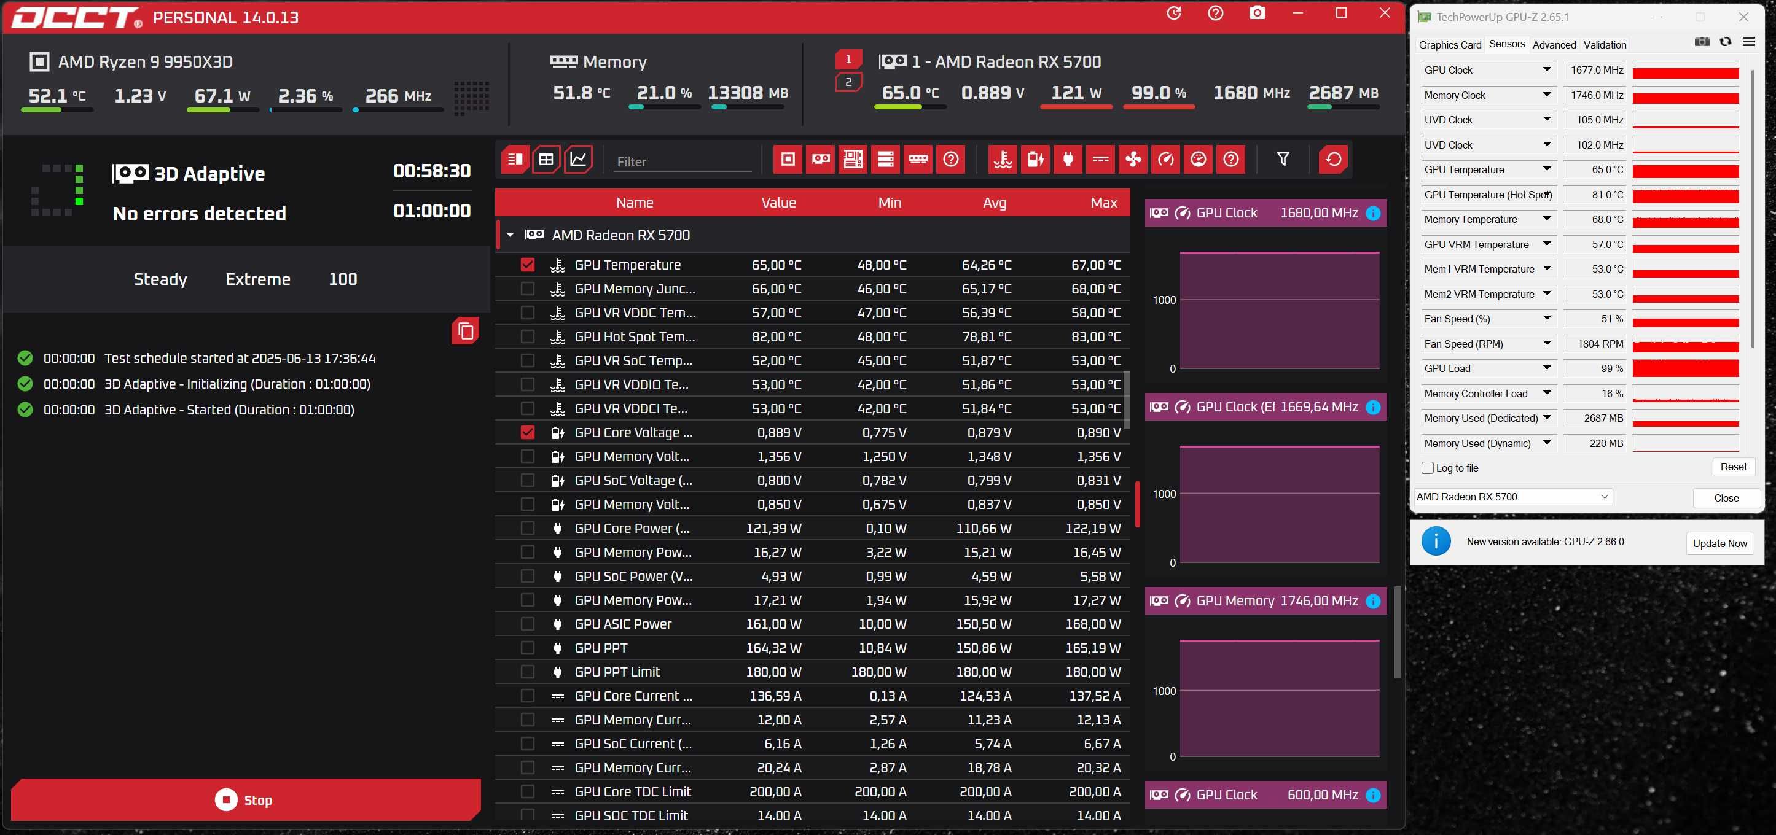Screen dimensions: 1776x835
Task: Open Fan Speed (RPM) dropdown in GPU-Z
Action: coord(1546,343)
